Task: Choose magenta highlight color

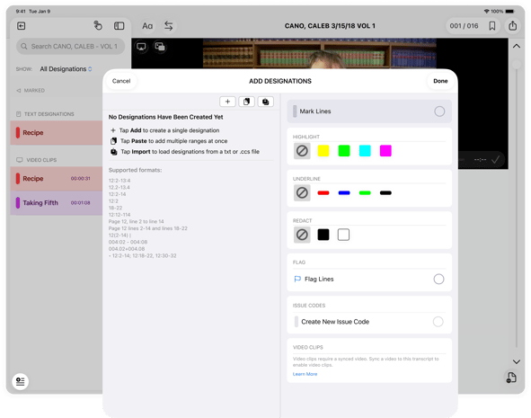Action: tap(385, 151)
